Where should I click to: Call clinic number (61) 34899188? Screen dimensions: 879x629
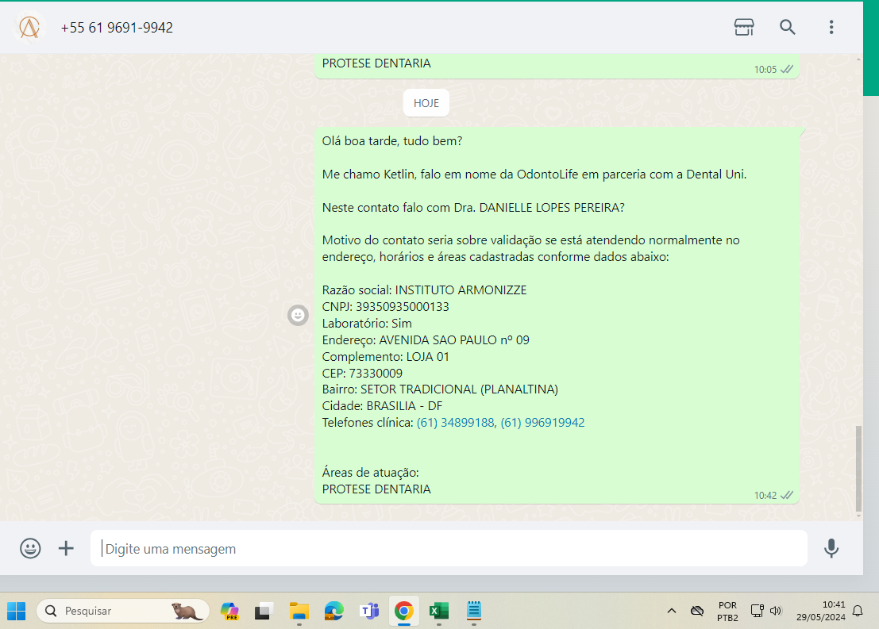[x=456, y=422]
